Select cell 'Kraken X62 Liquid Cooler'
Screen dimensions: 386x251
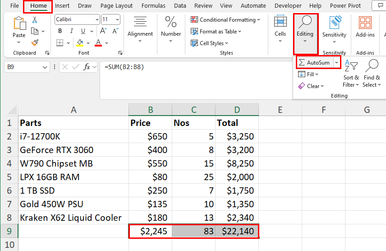coord(74,218)
